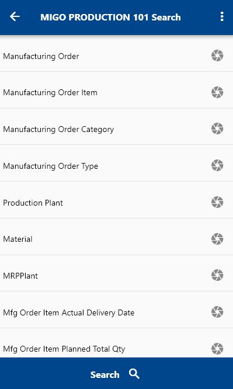
Task: Tap scan icon for Manufacturing Order Type
Action: pyautogui.click(x=217, y=165)
